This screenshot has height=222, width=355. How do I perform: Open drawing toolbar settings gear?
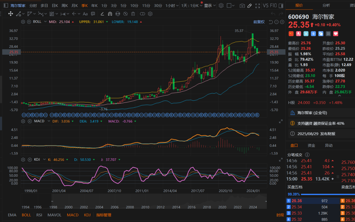pyautogui.click(x=150, y=14)
